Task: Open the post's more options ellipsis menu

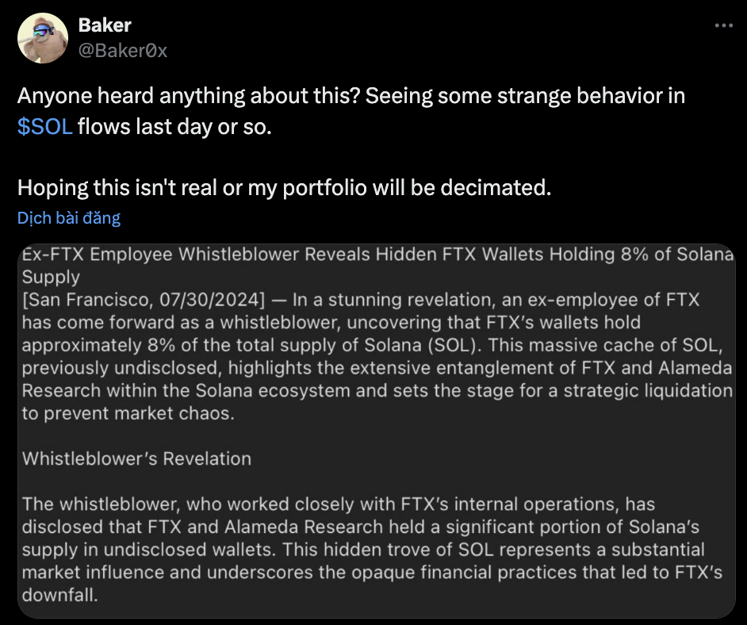Action: pos(724,25)
